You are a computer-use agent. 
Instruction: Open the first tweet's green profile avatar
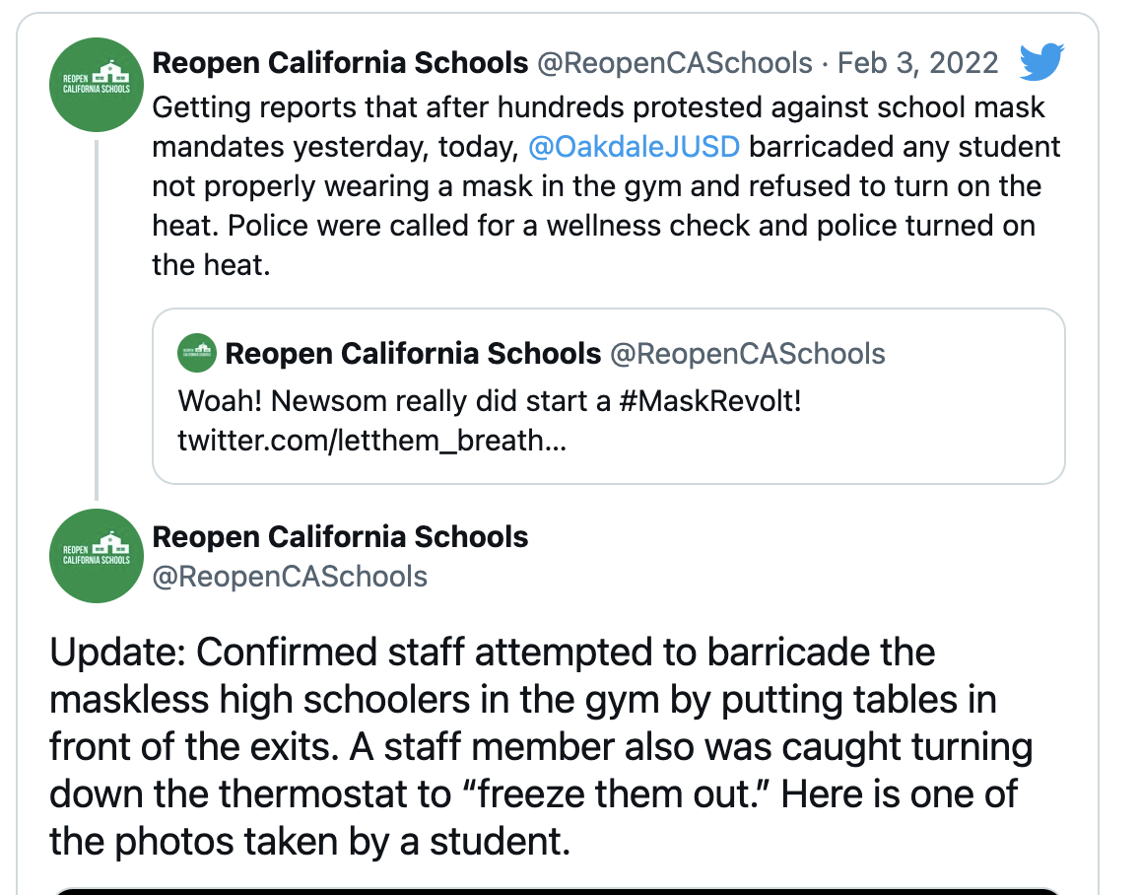pyautogui.click(x=96, y=84)
